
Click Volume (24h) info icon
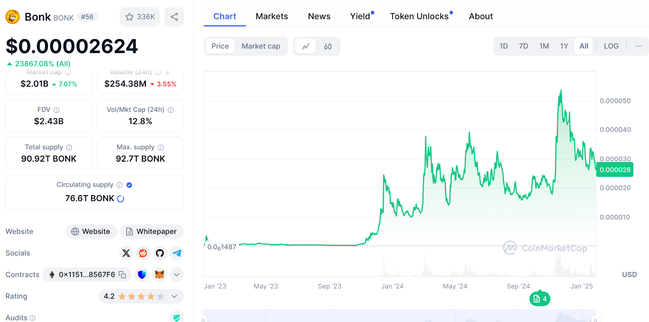(x=158, y=73)
